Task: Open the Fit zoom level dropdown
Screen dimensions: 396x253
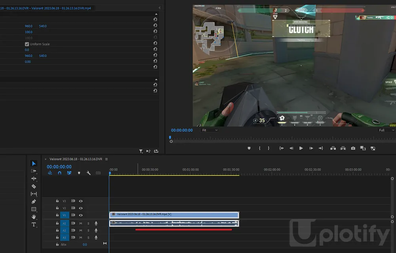Action: [x=209, y=130]
